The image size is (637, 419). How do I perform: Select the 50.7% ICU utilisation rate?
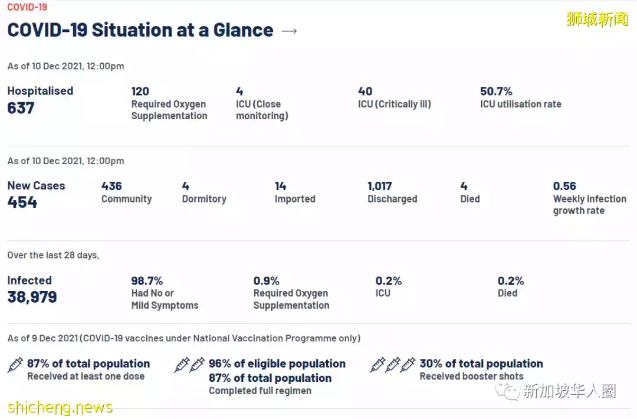pyautogui.click(x=496, y=91)
